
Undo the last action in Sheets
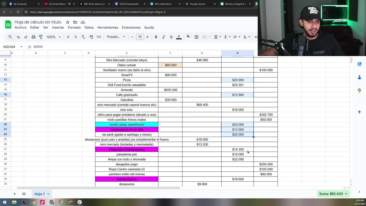point(18,37)
